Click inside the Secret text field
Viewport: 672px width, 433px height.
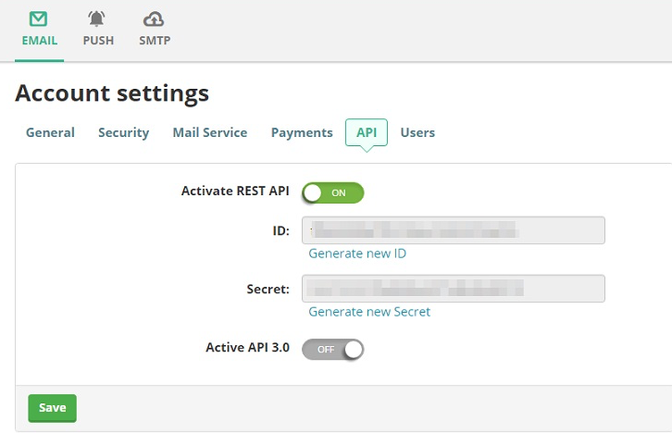coord(454,289)
